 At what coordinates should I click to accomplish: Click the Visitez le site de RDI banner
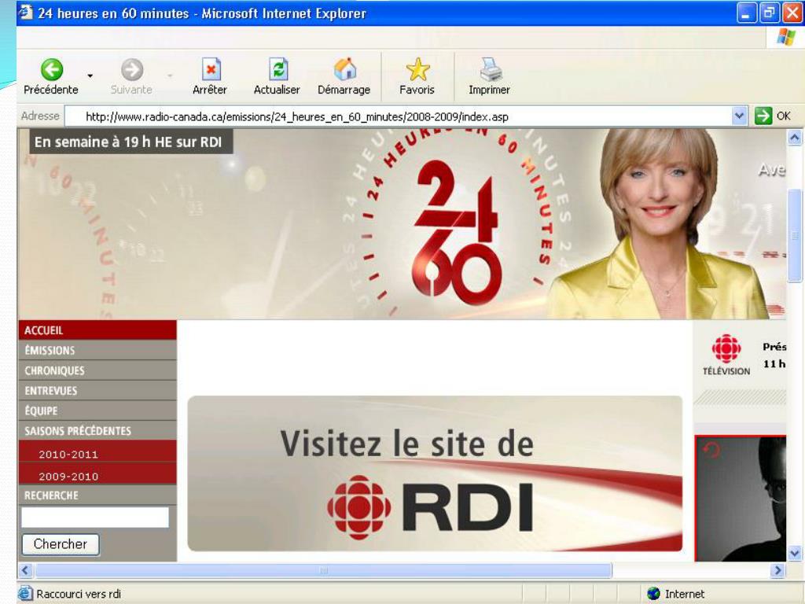[x=435, y=473]
